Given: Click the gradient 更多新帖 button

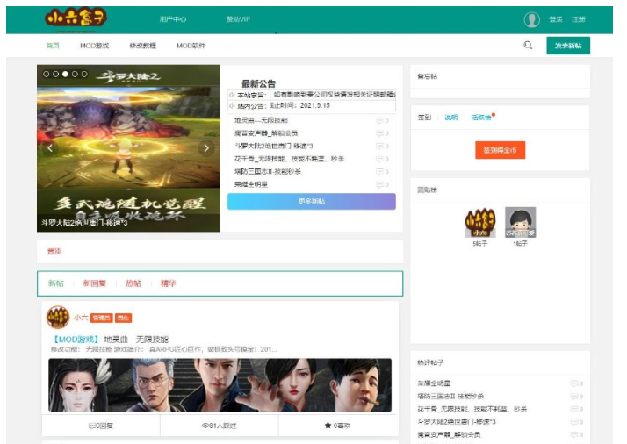Looking at the screenshot, I should 311,201.
